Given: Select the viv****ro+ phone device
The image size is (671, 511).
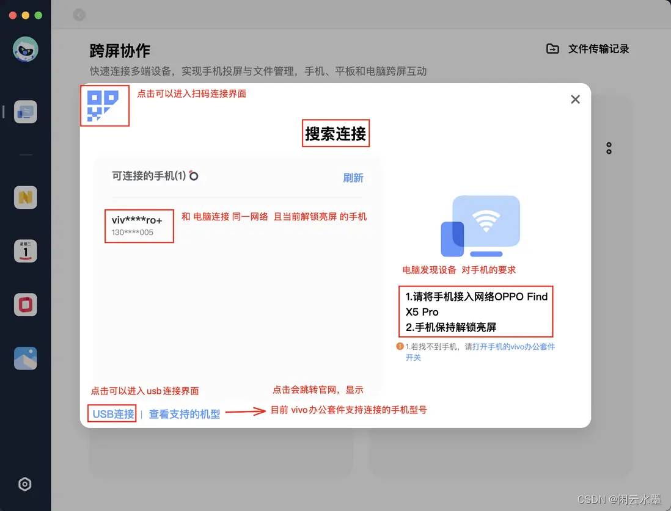Looking at the screenshot, I should (x=139, y=226).
